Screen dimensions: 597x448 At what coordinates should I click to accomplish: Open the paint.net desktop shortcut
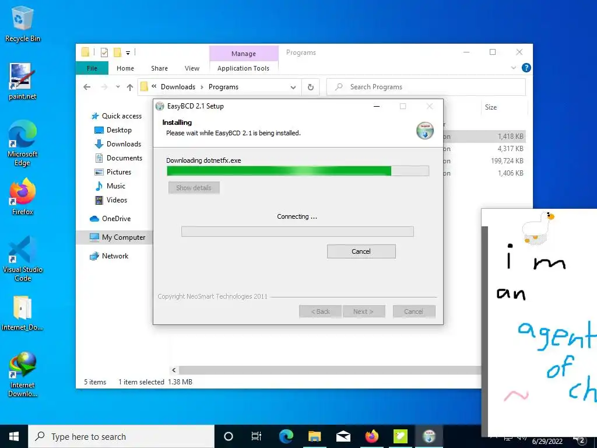(x=22, y=81)
